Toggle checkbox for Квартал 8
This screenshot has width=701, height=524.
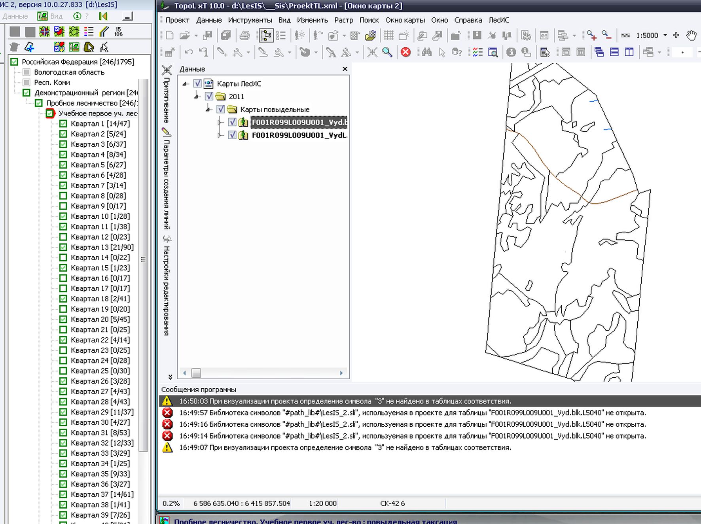63,196
